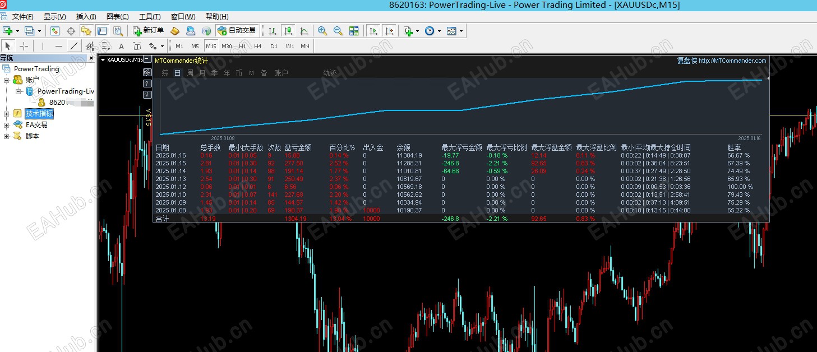The image size is (817, 352).
Task: Switch chart to line chart style
Action: pyautogui.click(x=304, y=31)
